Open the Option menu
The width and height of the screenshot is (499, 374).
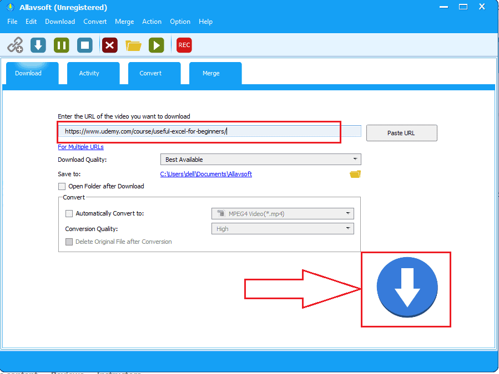pyautogui.click(x=180, y=22)
